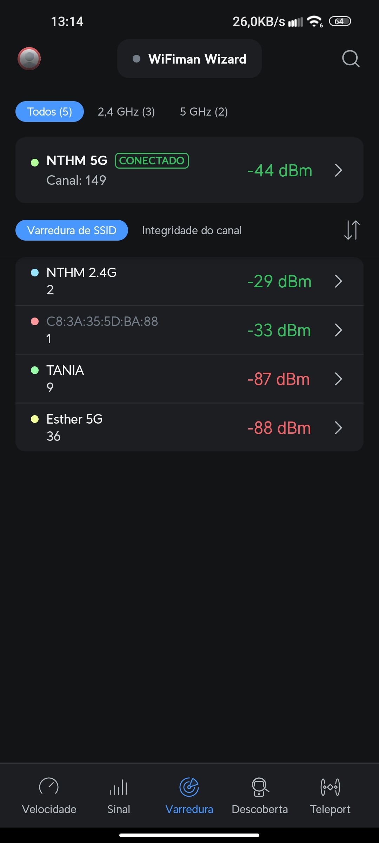Image resolution: width=379 pixels, height=843 pixels.
Task: Open the TANIA network entry
Action: click(65, 370)
